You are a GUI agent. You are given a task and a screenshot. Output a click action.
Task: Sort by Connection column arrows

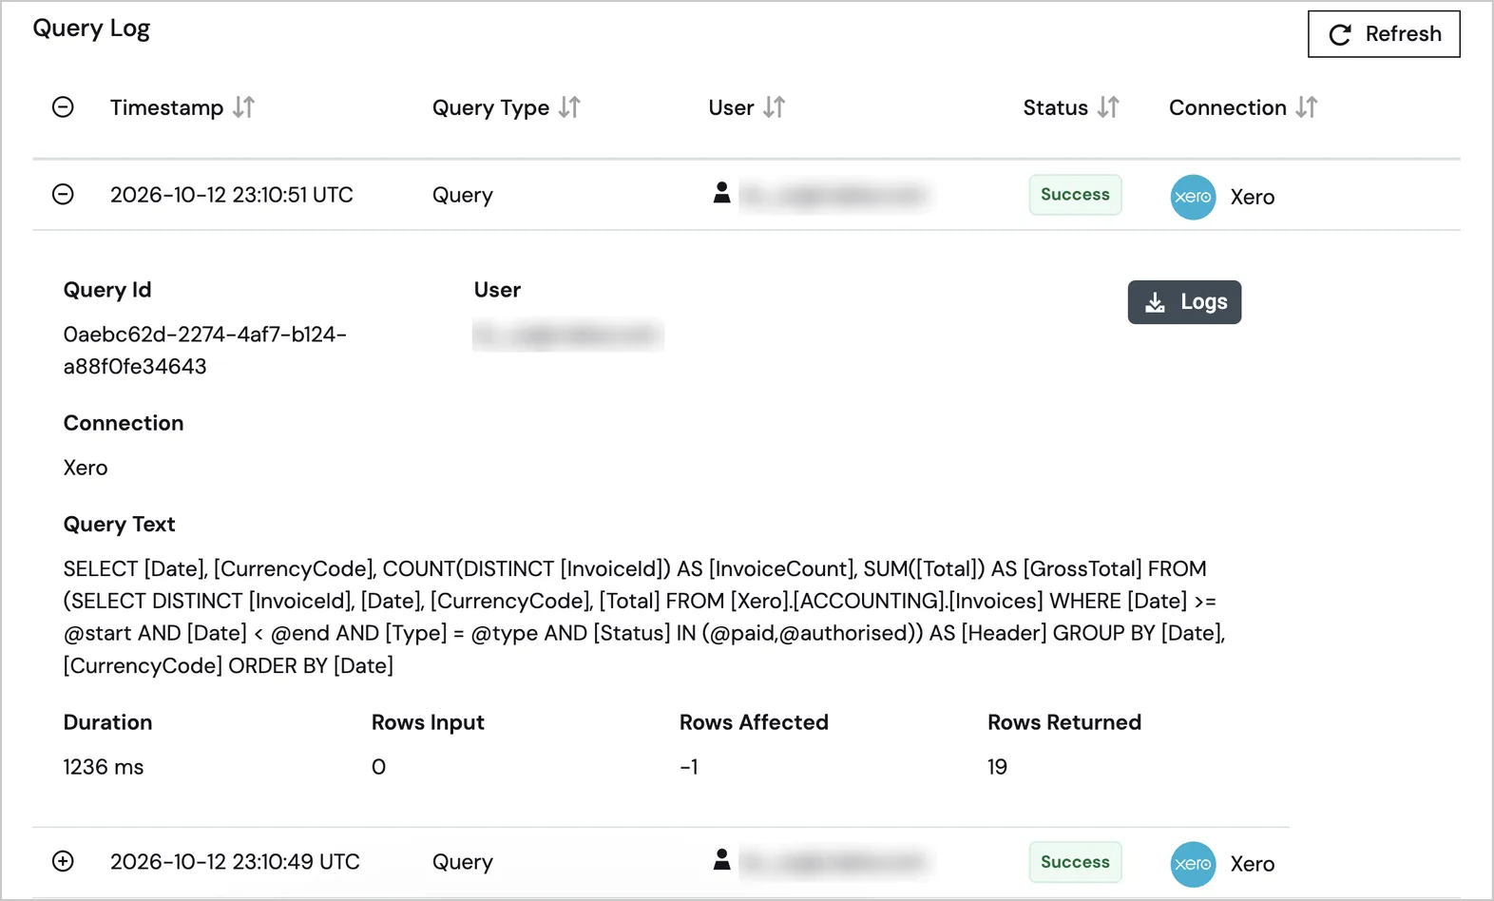[x=1307, y=107]
